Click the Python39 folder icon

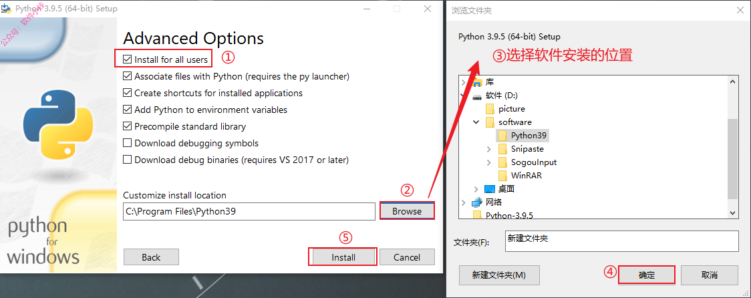click(502, 136)
